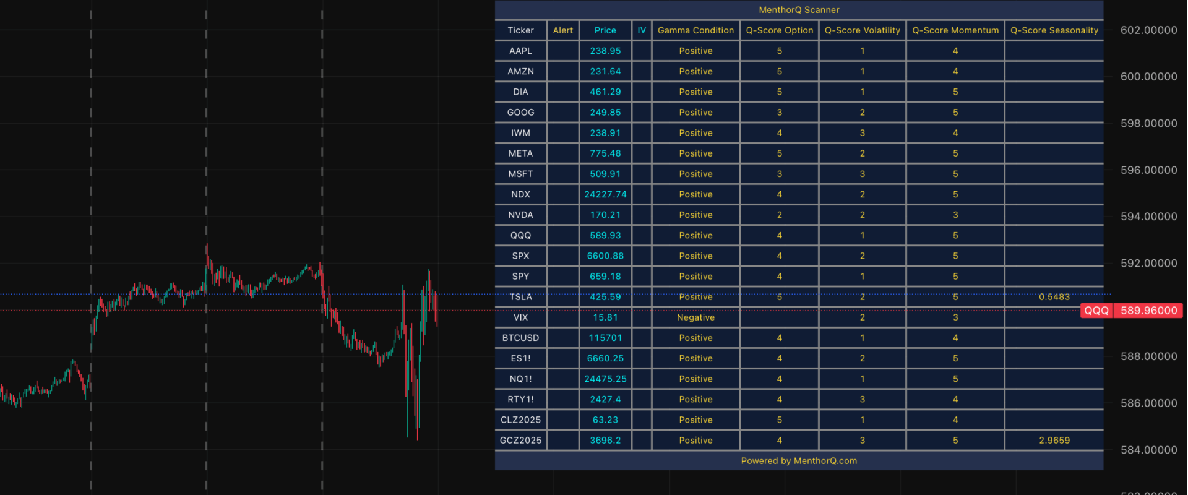
Task: Click ES1! price 6660.25
Action: click(605, 358)
